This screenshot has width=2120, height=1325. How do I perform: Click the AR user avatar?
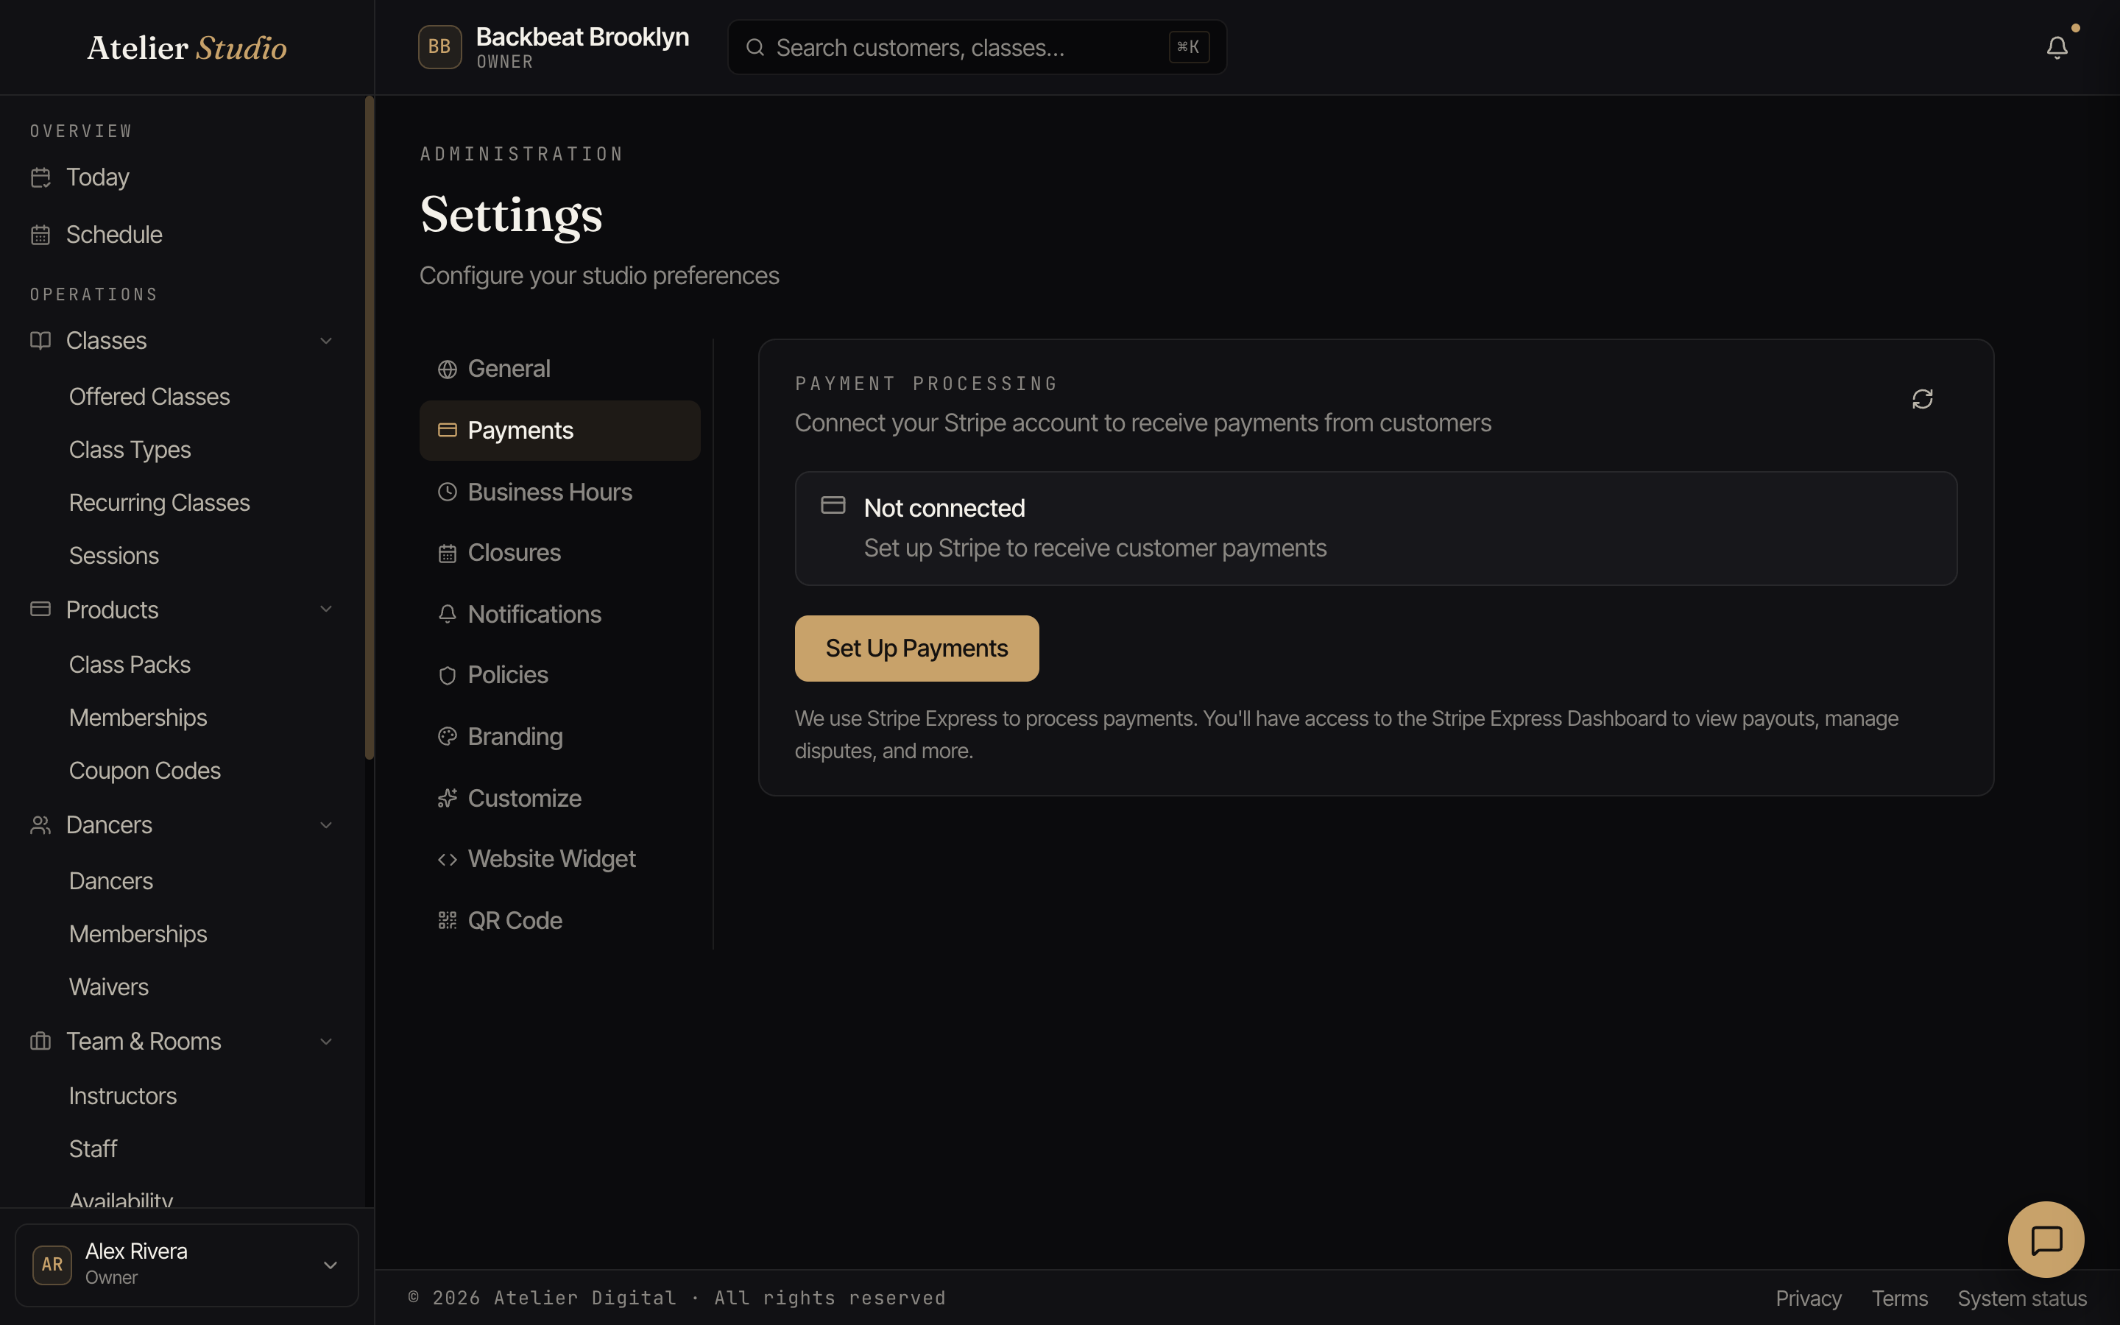click(52, 1265)
